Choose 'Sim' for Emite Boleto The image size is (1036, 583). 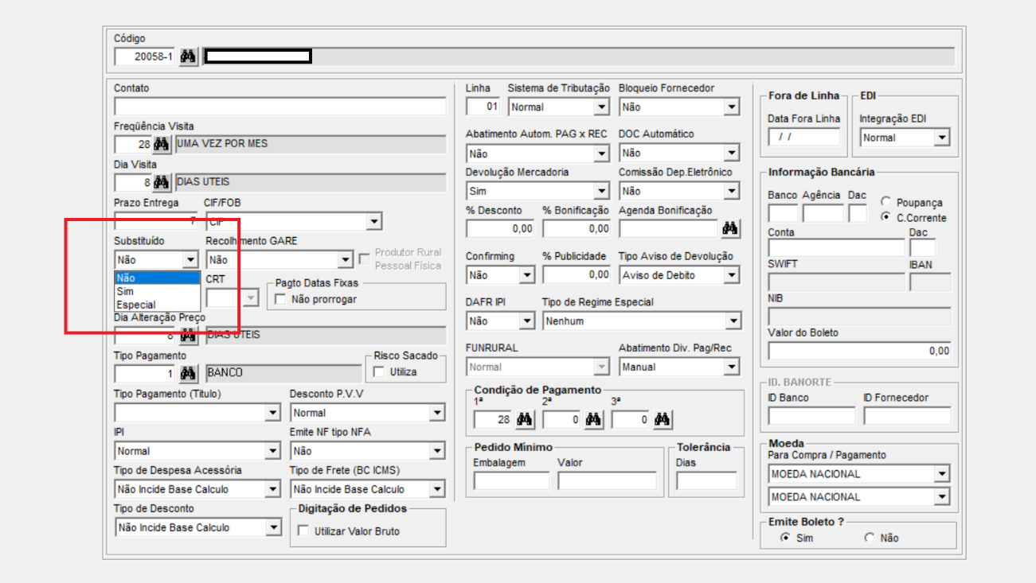click(785, 538)
